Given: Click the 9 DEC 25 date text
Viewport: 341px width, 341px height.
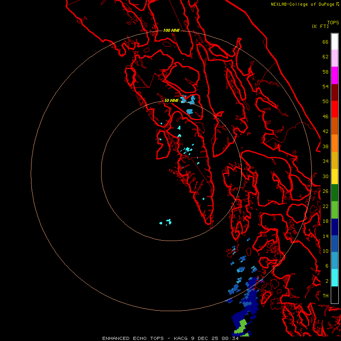Looking at the screenshot, I should click(x=205, y=338).
